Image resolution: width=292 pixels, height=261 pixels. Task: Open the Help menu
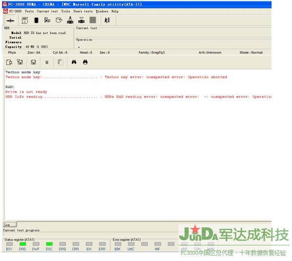pos(115,11)
